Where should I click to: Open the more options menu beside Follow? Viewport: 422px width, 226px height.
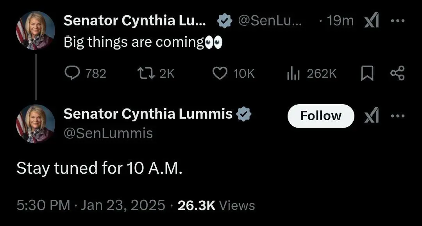[x=398, y=116]
